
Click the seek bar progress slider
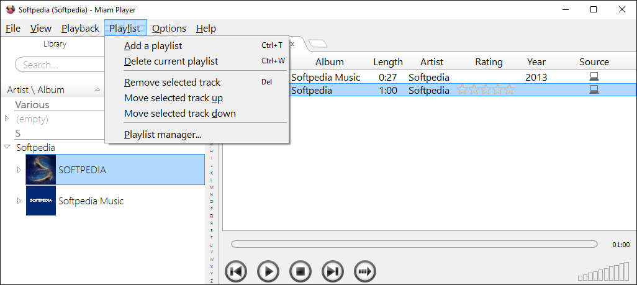pos(414,245)
